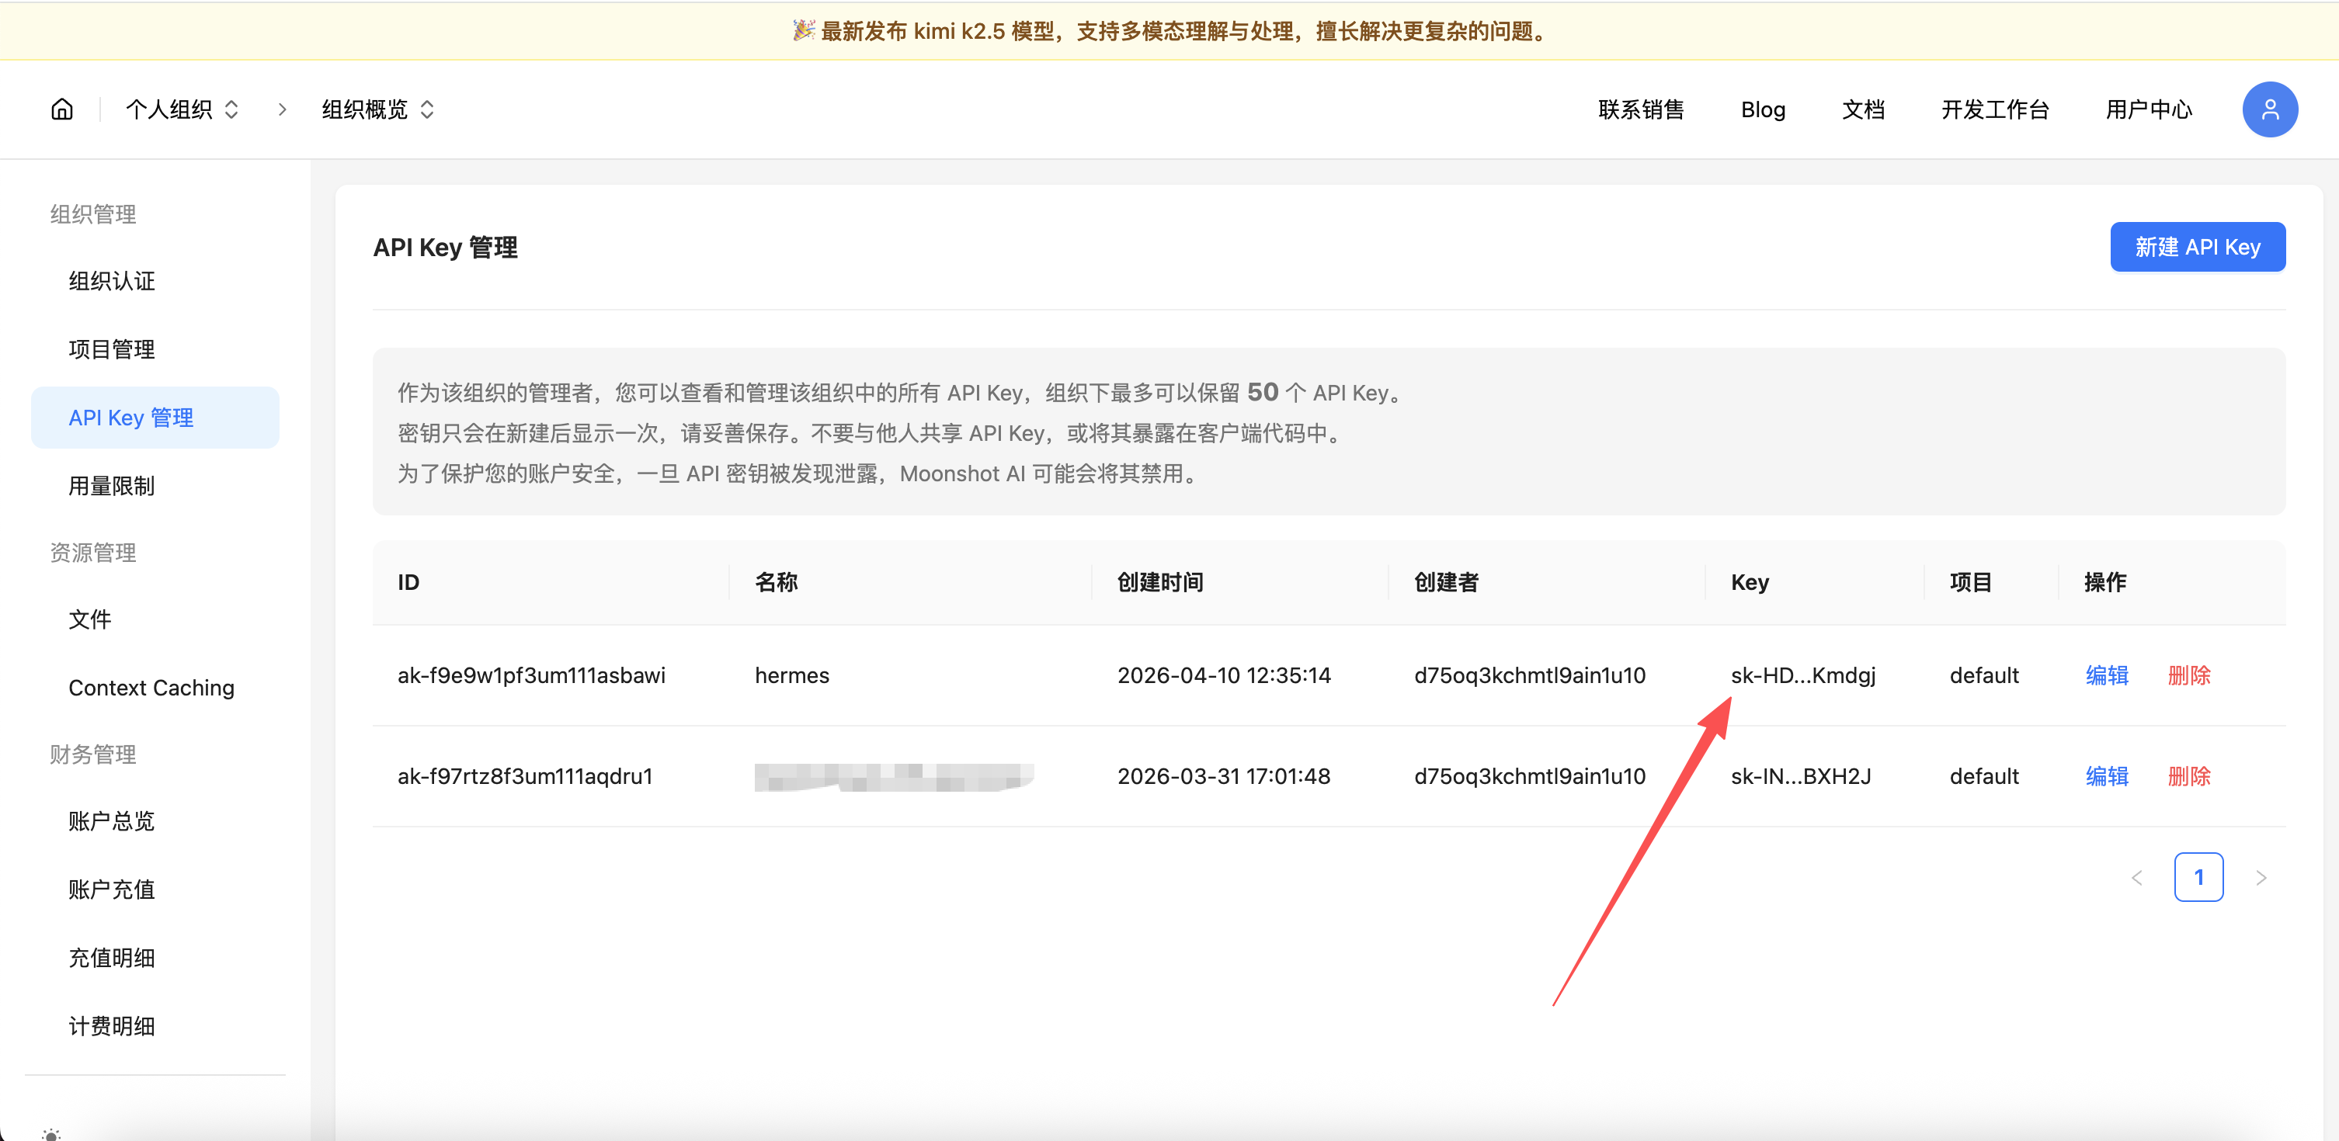Click the breadcrumb separator chevron

click(x=283, y=109)
